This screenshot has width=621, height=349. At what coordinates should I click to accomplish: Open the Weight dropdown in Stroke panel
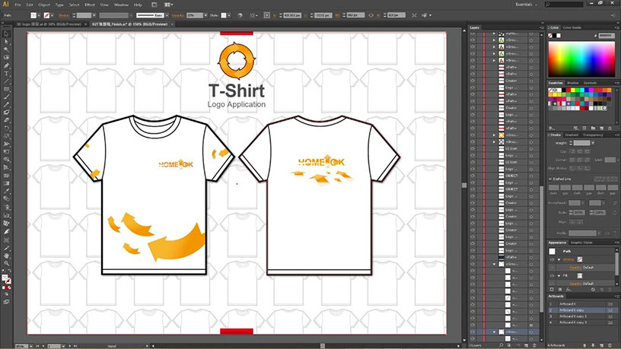[x=591, y=142]
